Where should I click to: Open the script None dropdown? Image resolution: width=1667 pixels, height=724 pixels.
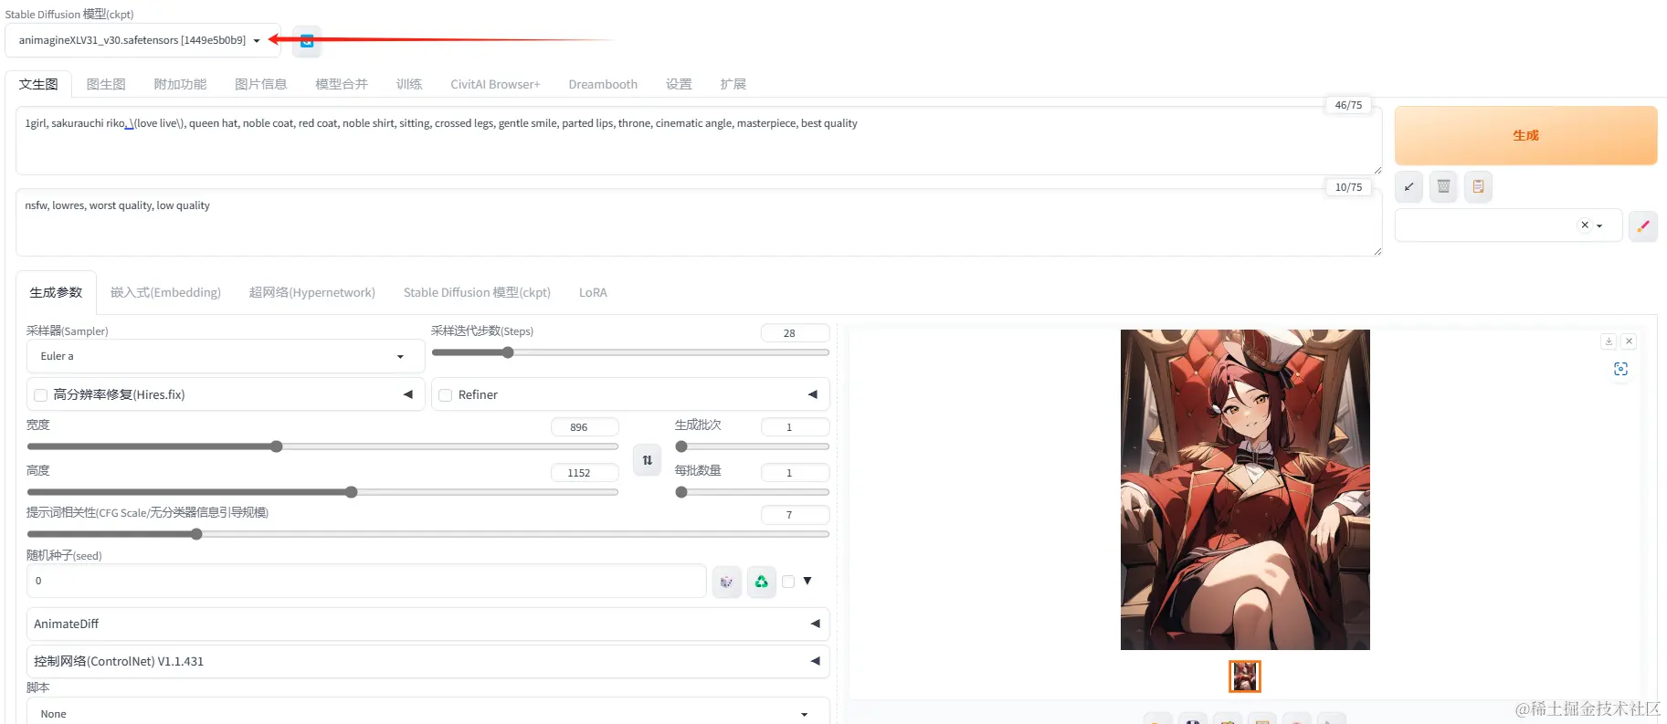click(427, 713)
